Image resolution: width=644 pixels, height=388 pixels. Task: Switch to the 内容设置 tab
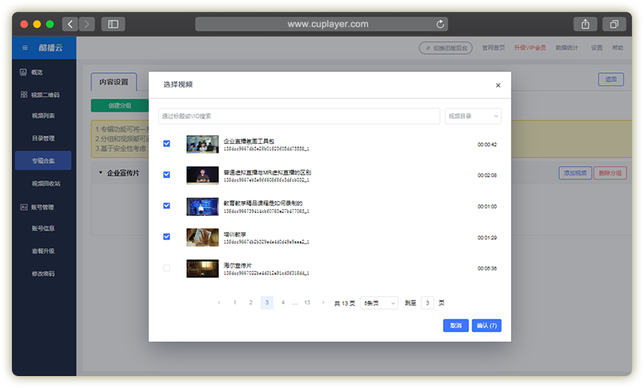114,81
